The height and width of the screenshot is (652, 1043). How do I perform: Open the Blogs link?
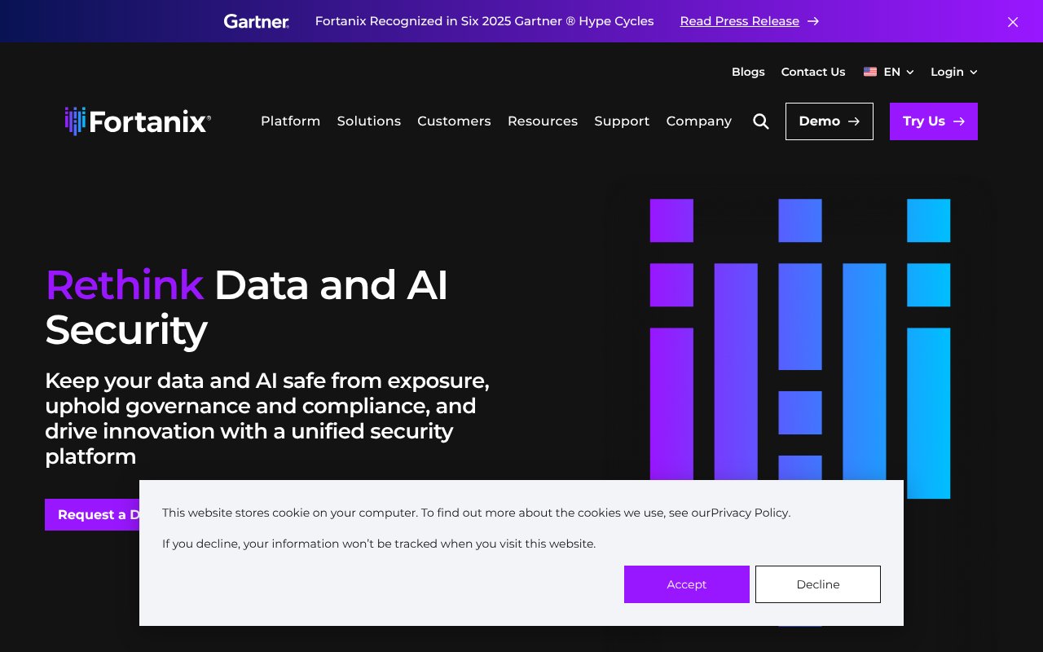coord(747,72)
